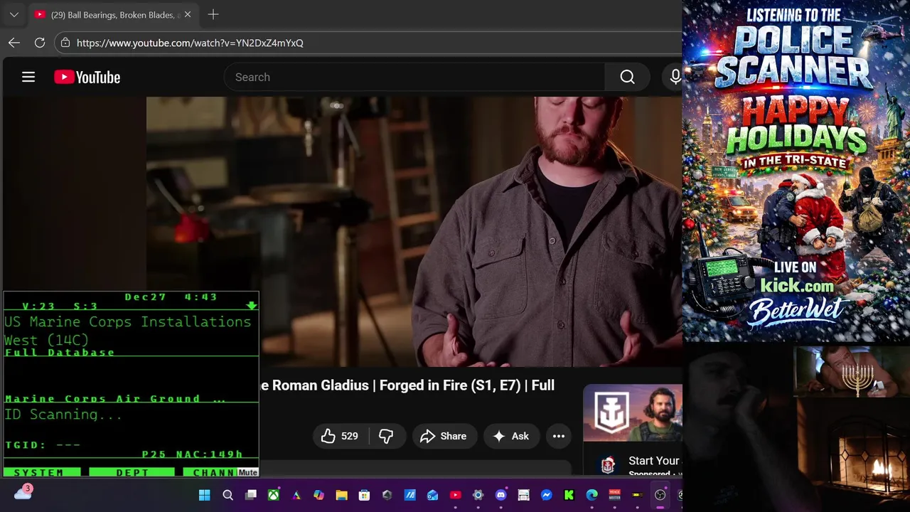The height and width of the screenshot is (512, 910).
Task: Click the sponsored ad channel avatar
Action: (x=607, y=466)
